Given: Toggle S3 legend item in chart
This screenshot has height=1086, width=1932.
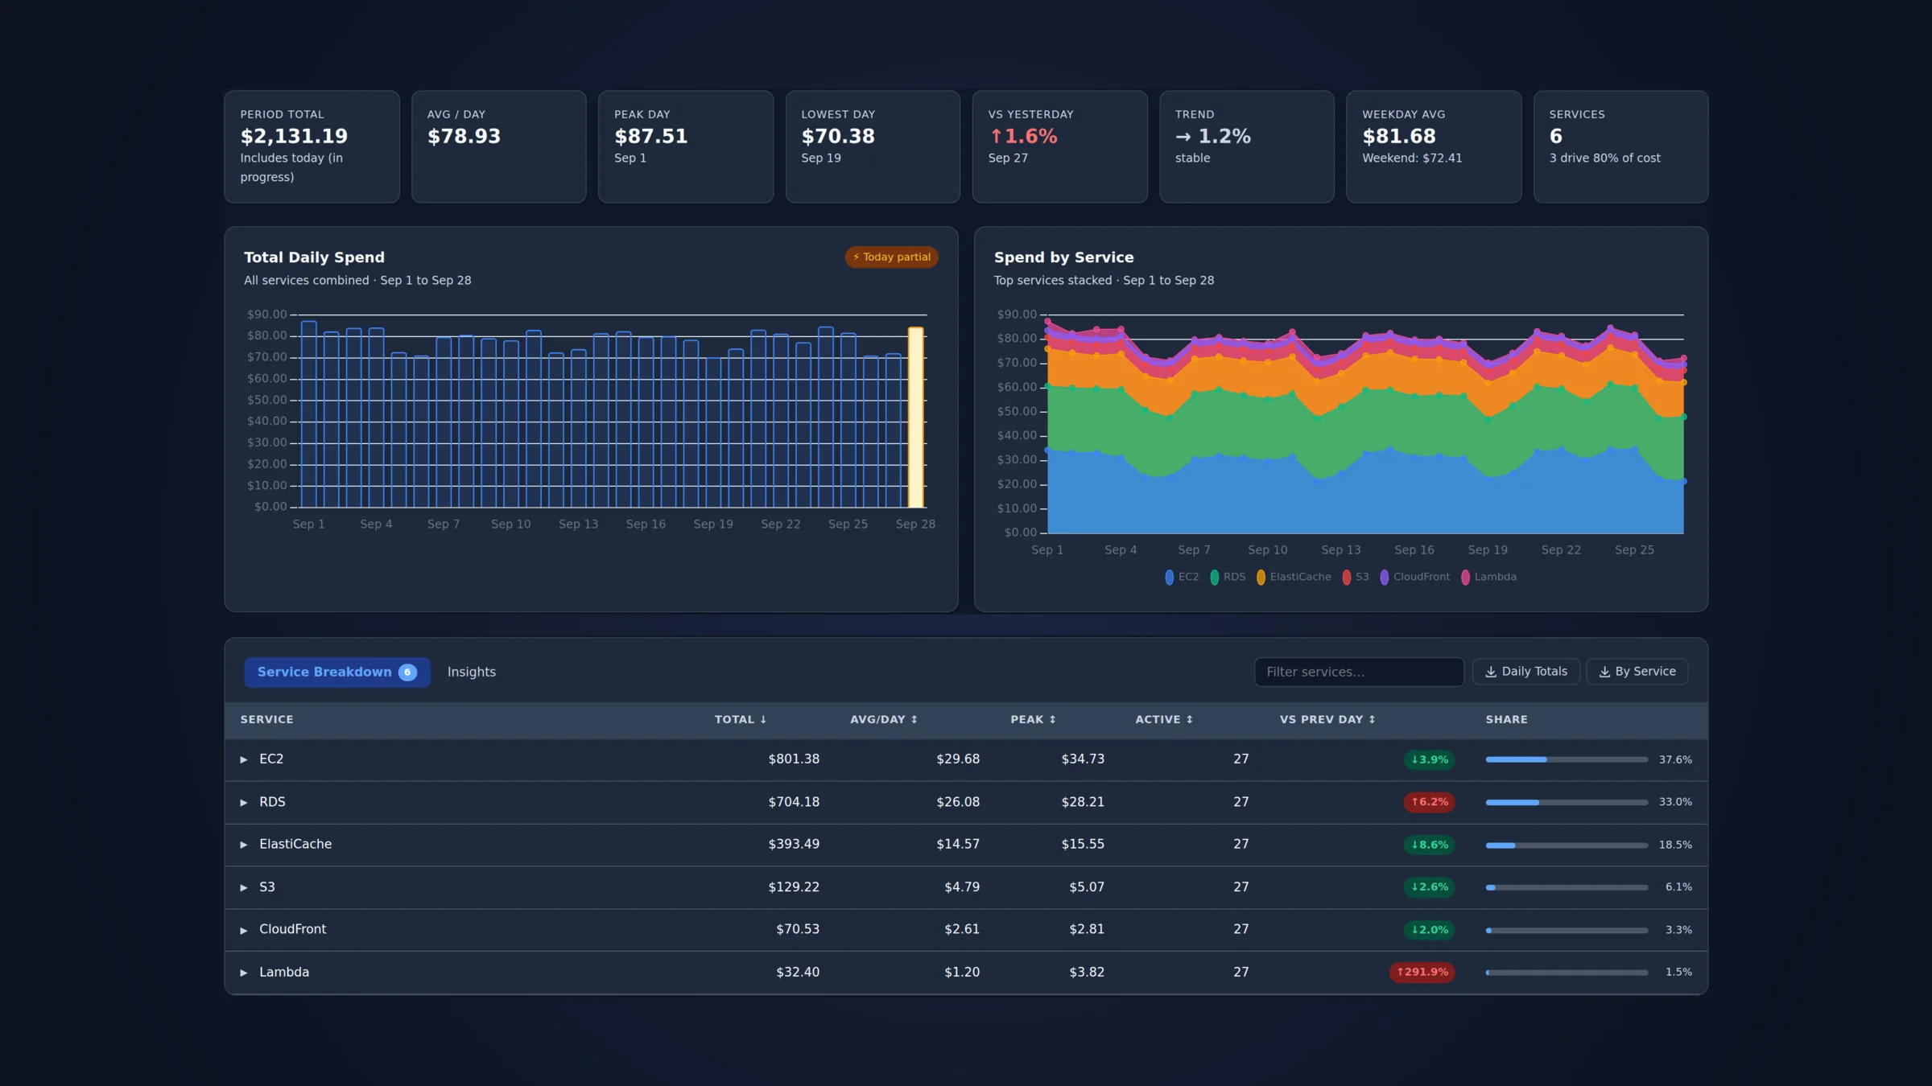Looking at the screenshot, I should (1356, 577).
